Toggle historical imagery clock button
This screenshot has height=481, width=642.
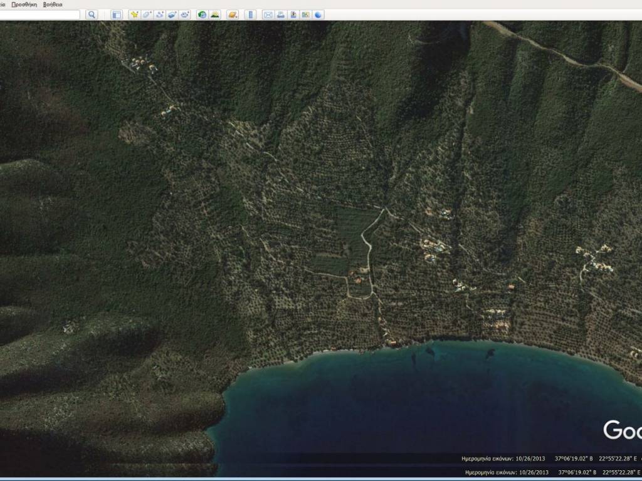pos(202,14)
